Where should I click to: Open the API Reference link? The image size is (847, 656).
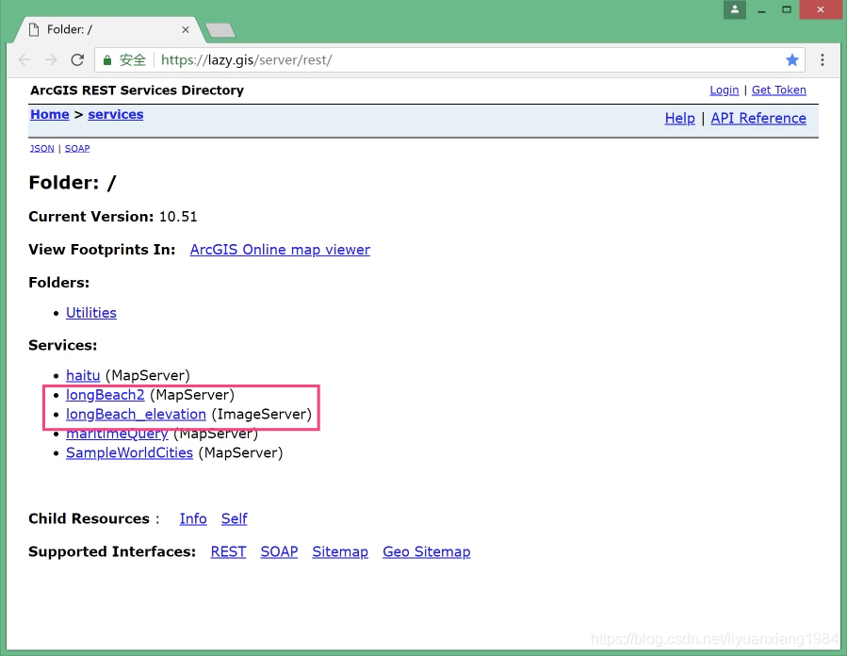(x=757, y=118)
